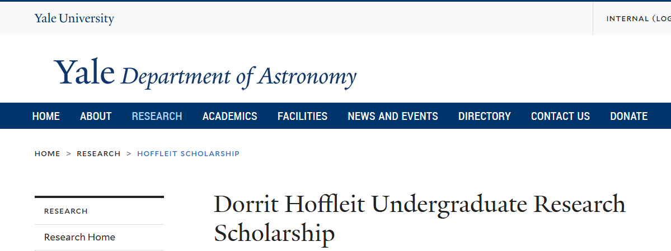Viewport: 671px width, 251px height.
Task: Select the Hoffleit Scholarship breadcrumb
Action: pyautogui.click(x=188, y=153)
